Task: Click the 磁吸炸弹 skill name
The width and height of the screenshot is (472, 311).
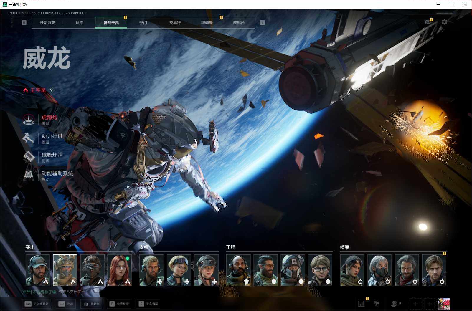Action: click(x=52, y=155)
